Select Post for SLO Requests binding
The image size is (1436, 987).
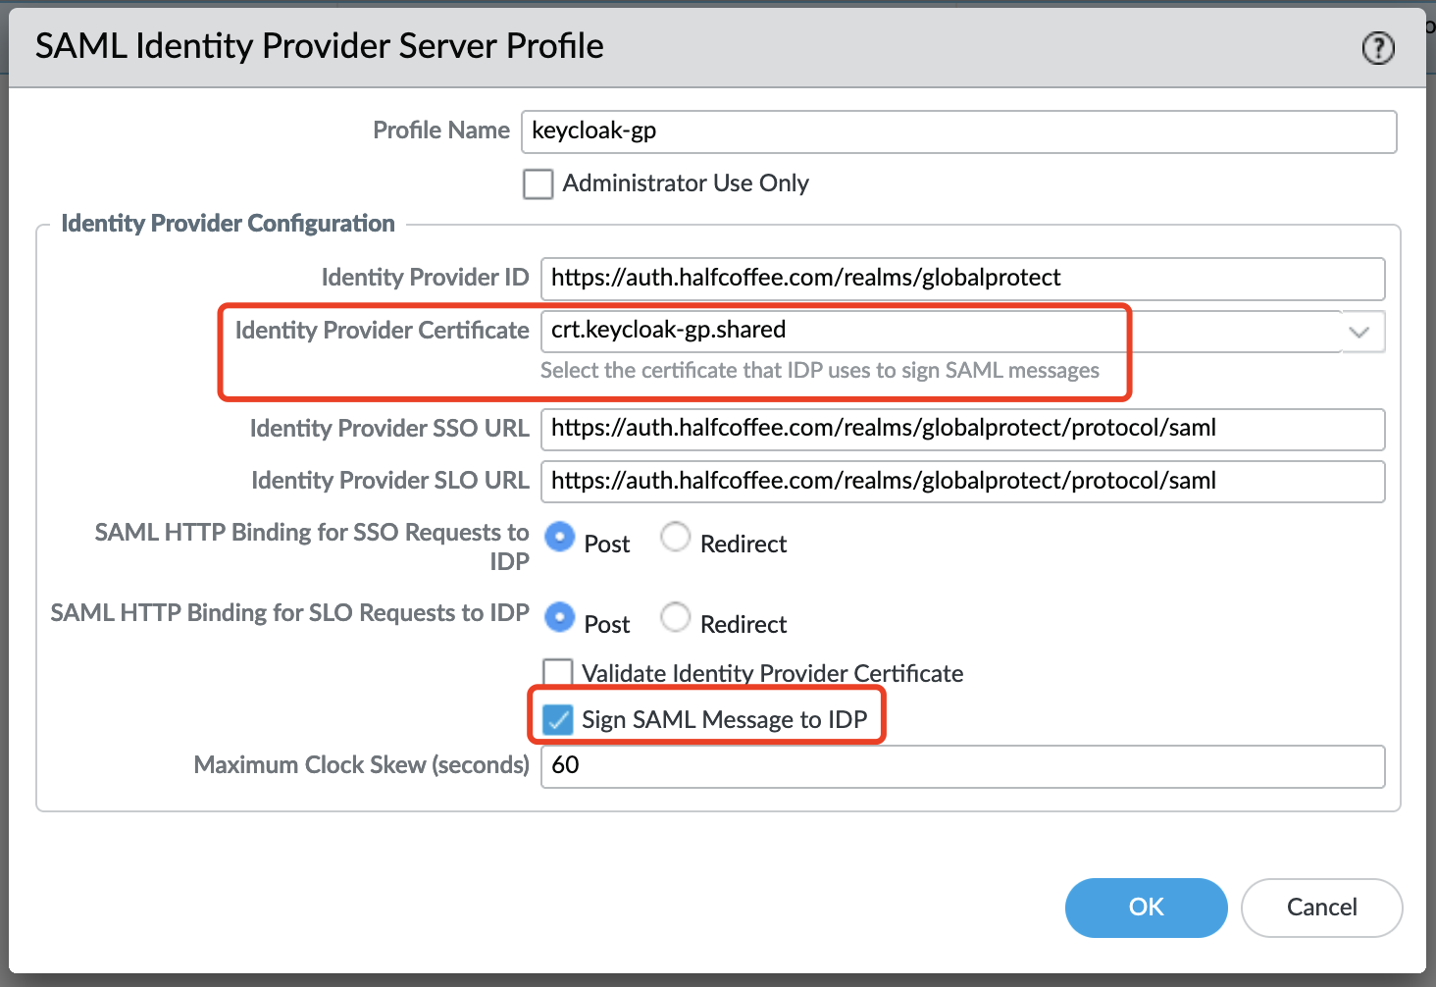(x=559, y=617)
